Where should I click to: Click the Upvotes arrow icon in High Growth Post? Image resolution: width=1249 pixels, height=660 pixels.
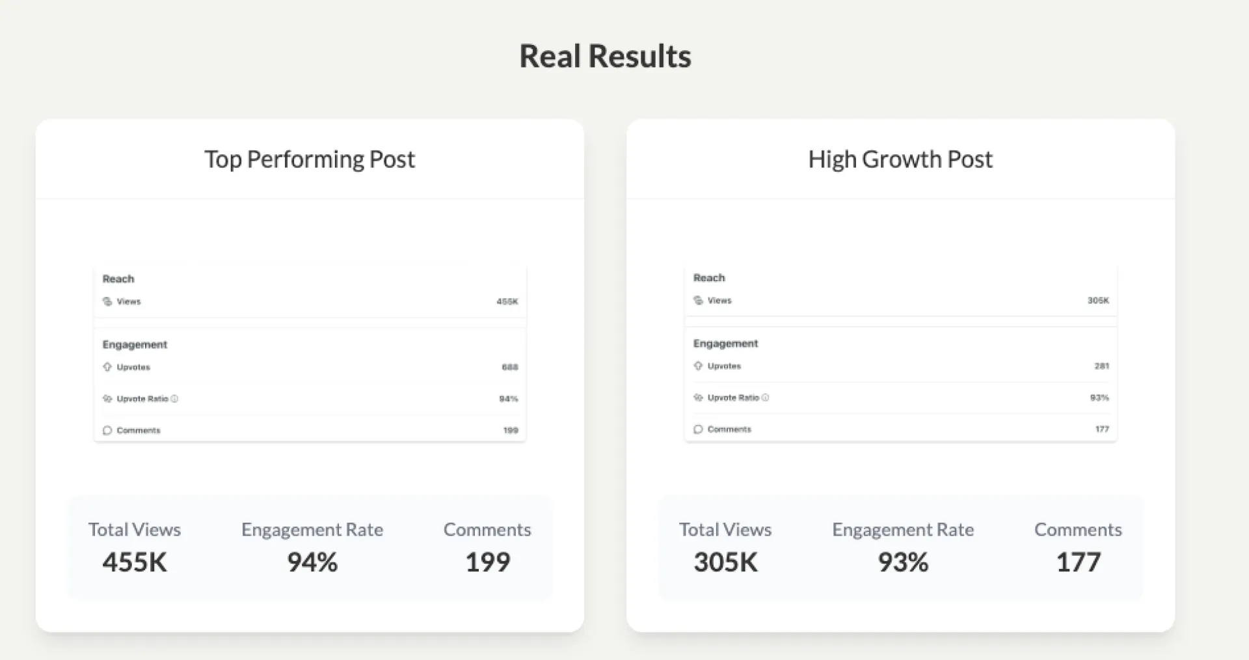[x=698, y=366]
